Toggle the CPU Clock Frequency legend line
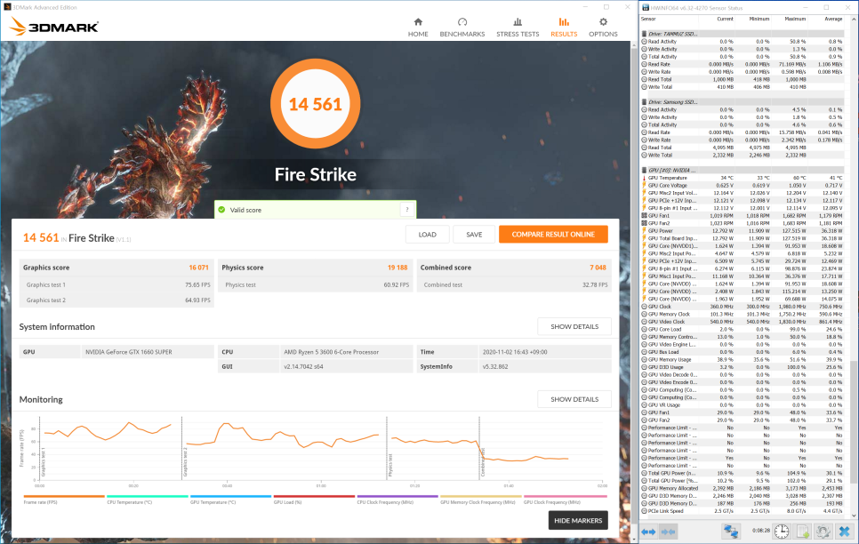Screen dimensions: 859x544 pos(397,500)
